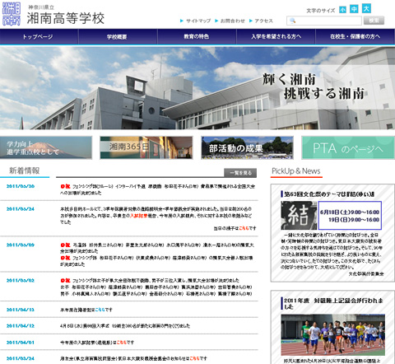This screenshot has width=395, height=364.
Task: Click the magnifier icon in search box
Action: pos(292,21)
